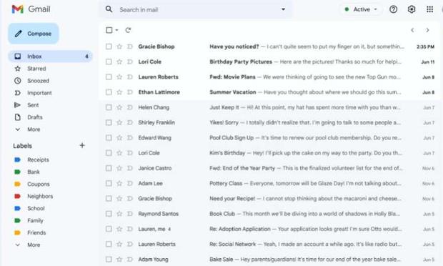
Task: Star the Summer Vacation email
Action: click(x=119, y=92)
